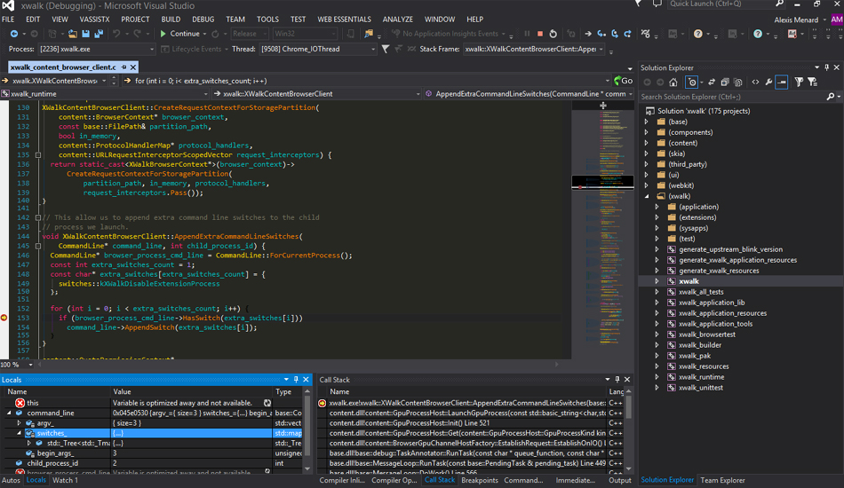
Task: Open the BUILD menu
Action: [x=171, y=19]
